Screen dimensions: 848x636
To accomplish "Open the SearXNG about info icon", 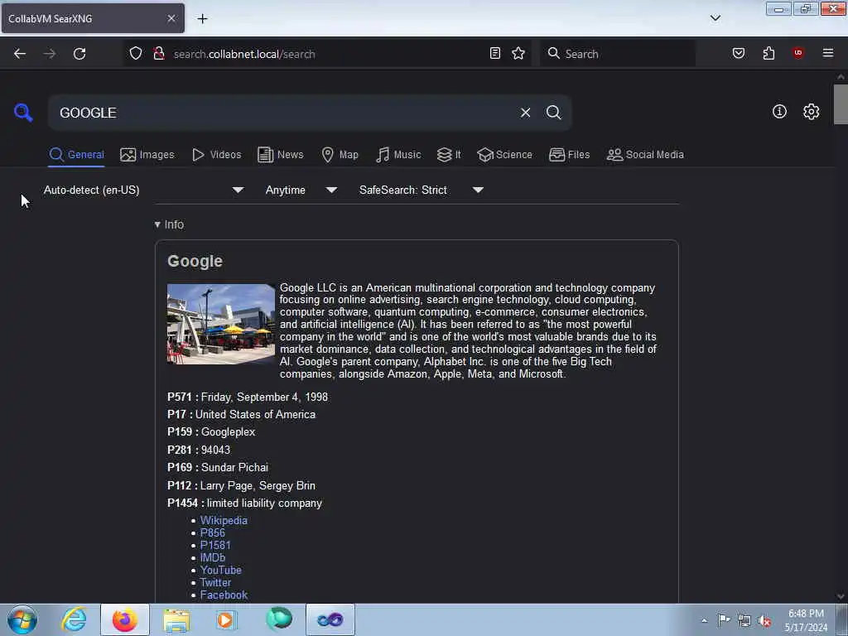I will (x=779, y=112).
